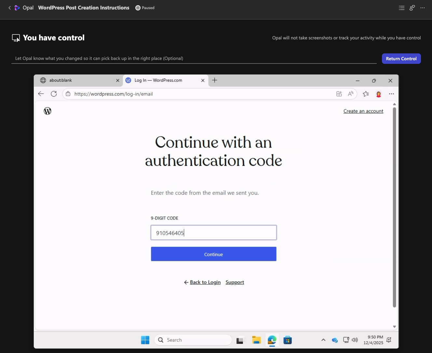Go back using browser back arrow
The width and height of the screenshot is (432, 353).
point(41,94)
